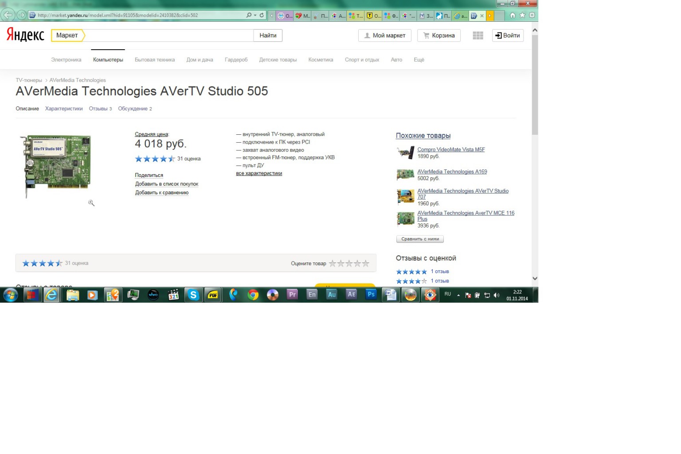Launch Google Chrome from the taskbar
681x454 pixels.
[x=253, y=295]
